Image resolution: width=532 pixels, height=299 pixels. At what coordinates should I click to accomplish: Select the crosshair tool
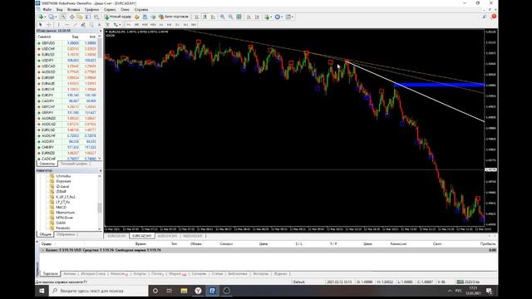48,25
